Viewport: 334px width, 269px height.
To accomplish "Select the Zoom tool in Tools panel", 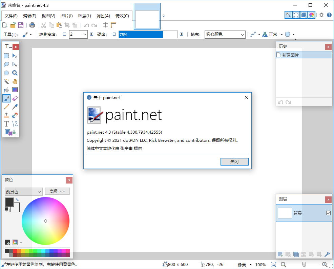I will pos(15,73).
